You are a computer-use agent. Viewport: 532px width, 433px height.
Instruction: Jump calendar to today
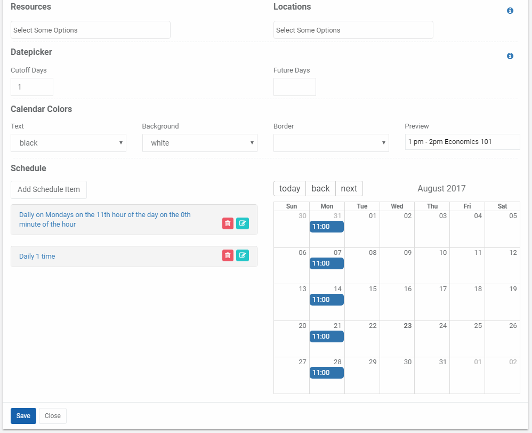(x=290, y=188)
